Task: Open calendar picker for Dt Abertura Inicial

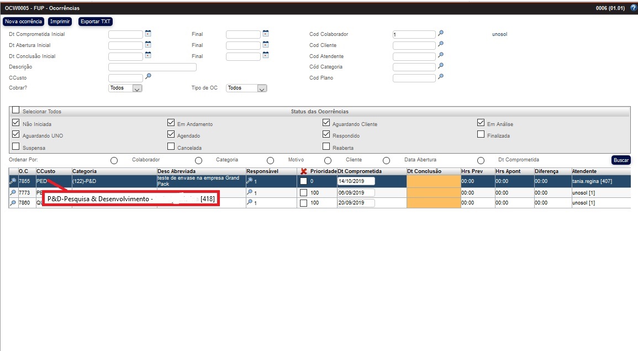Action: click(147, 45)
